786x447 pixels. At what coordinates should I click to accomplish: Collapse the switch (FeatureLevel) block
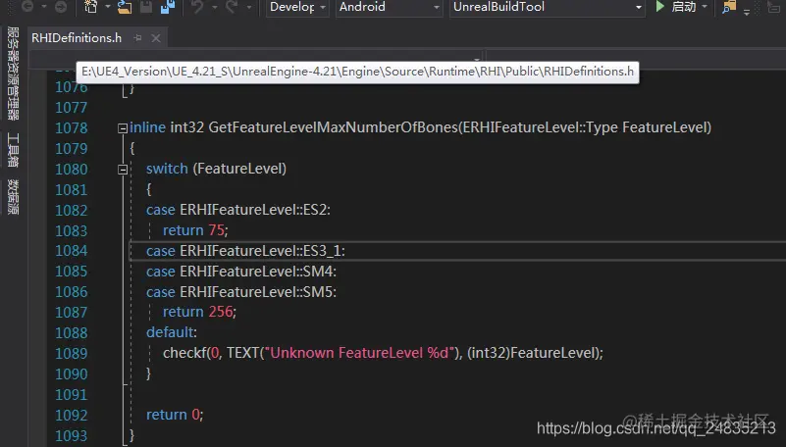(123, 170)
